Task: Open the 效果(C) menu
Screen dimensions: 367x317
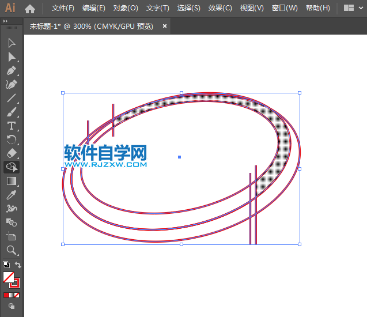Action: click(x=220, y=8)
